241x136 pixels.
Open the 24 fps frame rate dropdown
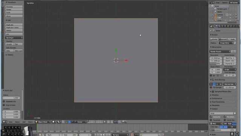click(230, 70)
